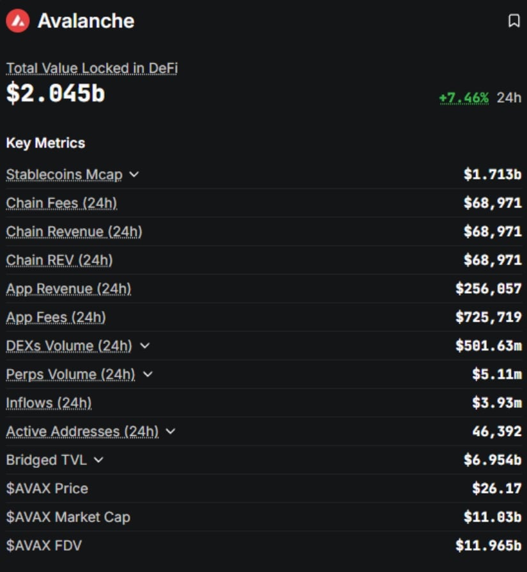This screenshot has height=572, width=527.
Task: Open the Total Value Locked in DeFi label
Action: point(92,68)
